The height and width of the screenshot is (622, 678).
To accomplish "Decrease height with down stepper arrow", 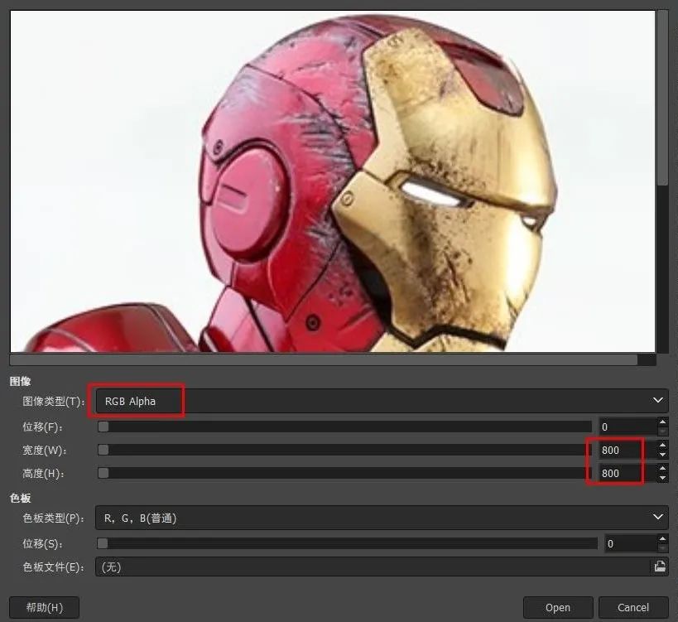I will coord(662,478).
